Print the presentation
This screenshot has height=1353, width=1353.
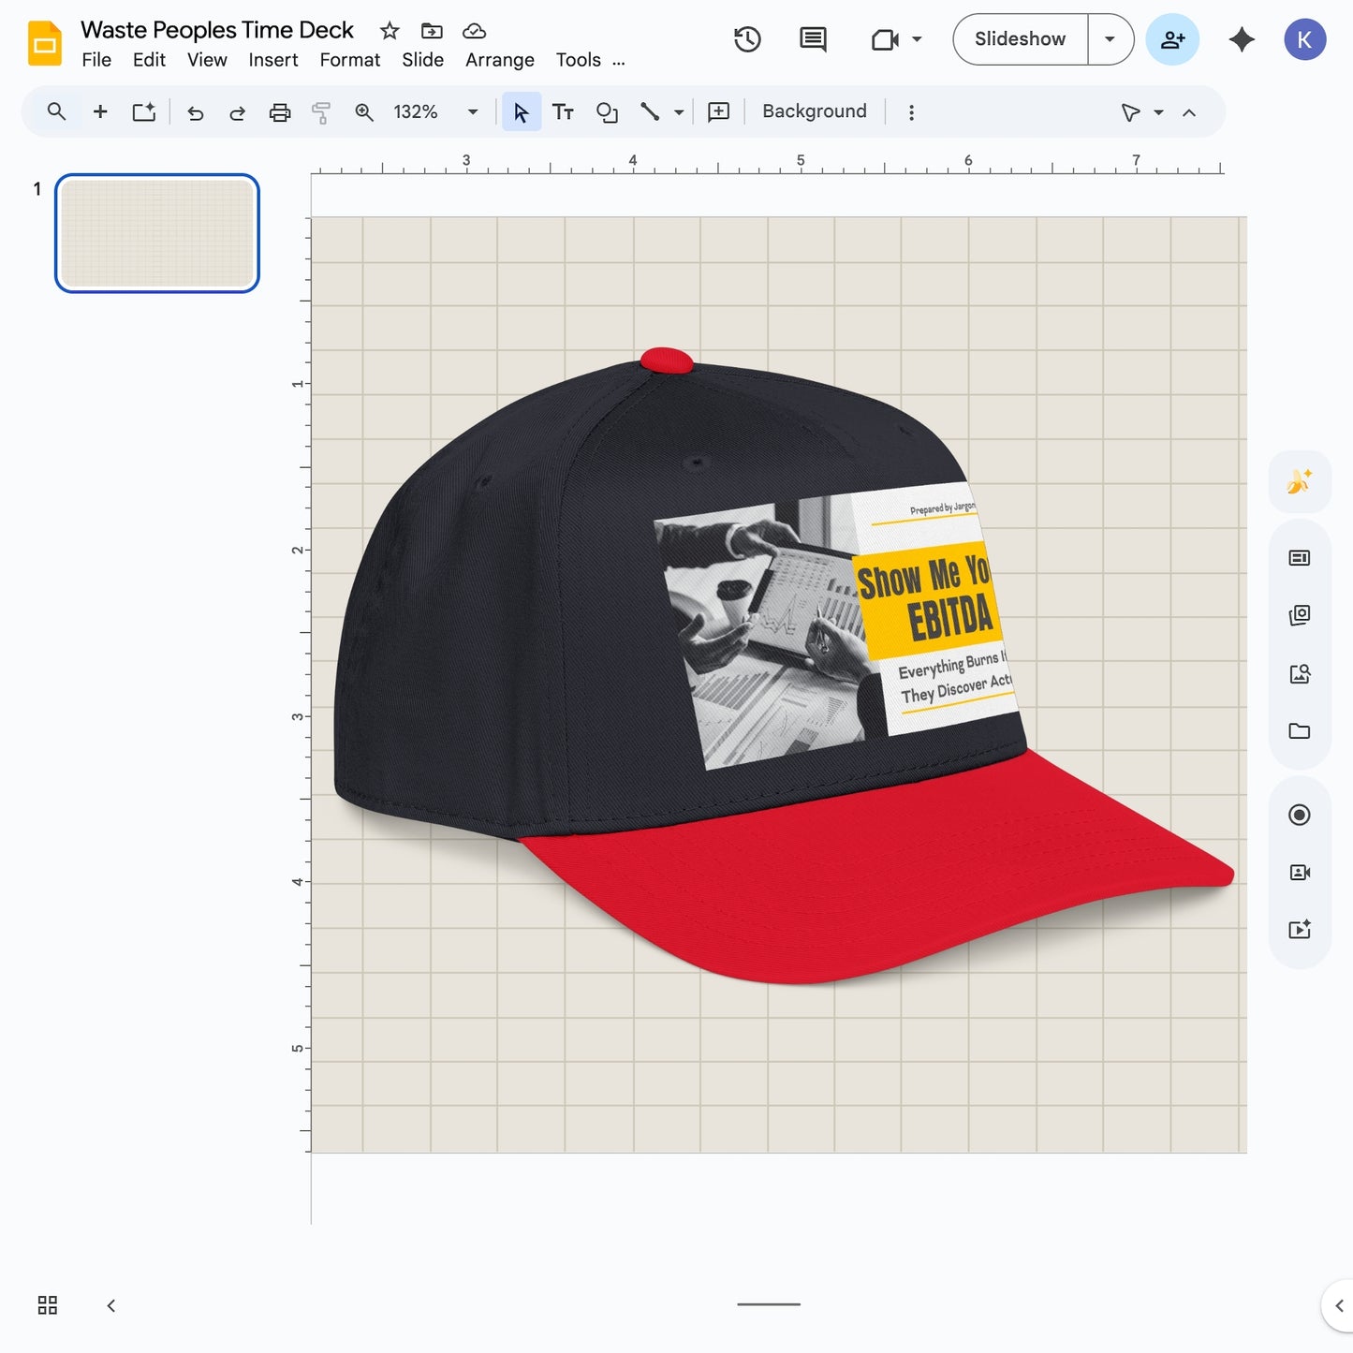coord(279,113)
